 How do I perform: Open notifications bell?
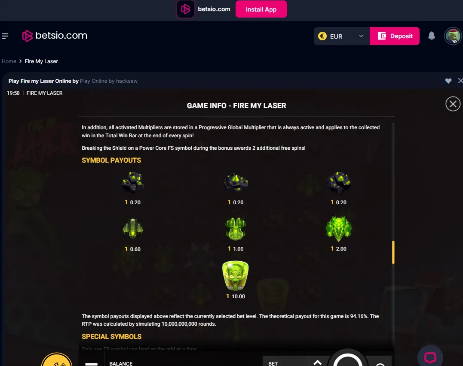[432, 36]
